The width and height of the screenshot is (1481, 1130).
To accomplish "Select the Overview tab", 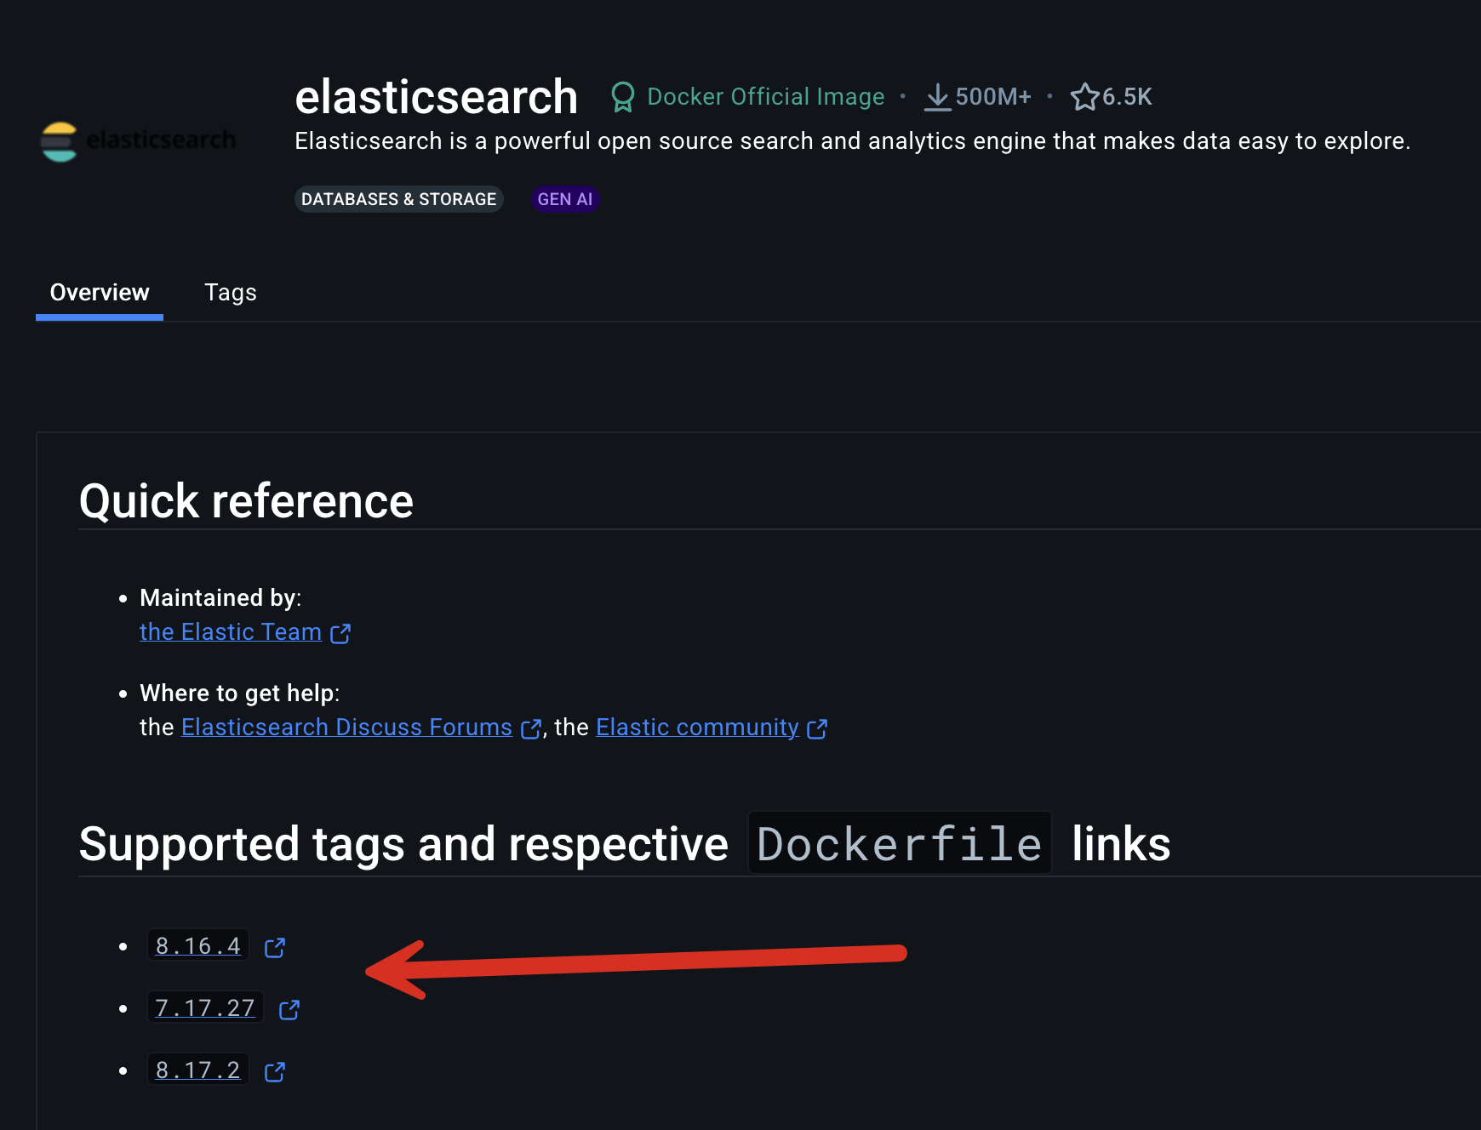I will coord(99,292).
